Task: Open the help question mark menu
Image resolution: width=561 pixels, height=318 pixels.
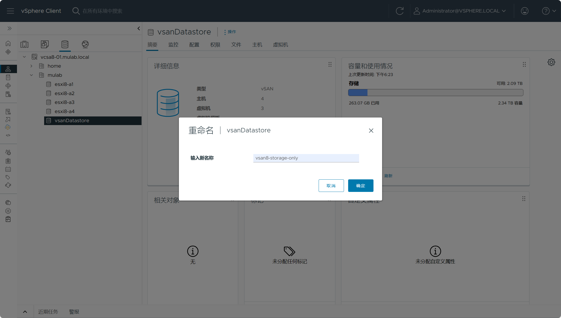Action: coord(549,11)
